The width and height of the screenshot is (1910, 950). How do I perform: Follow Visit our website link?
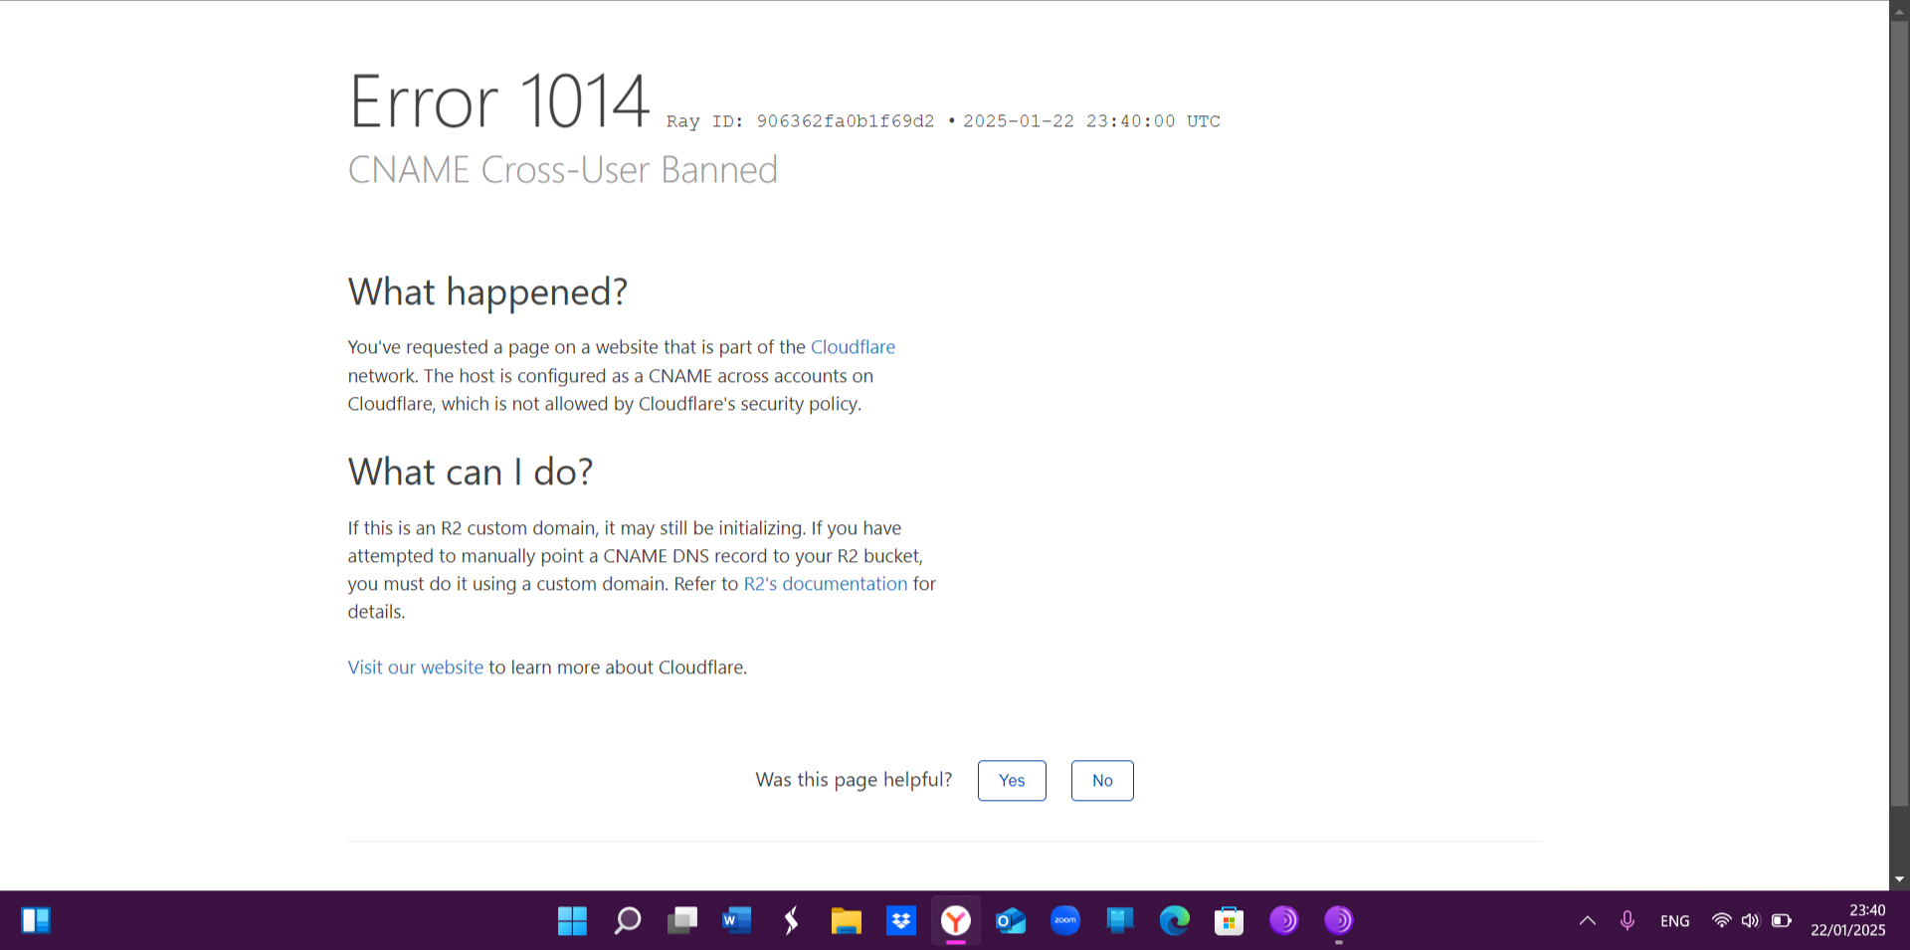[x=416, y=667]
